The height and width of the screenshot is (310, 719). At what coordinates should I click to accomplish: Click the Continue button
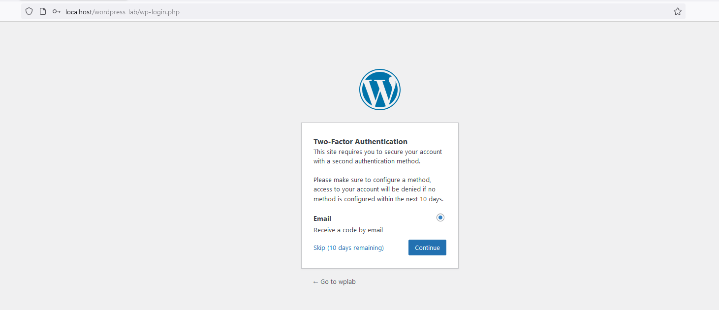(x=427, y=248)
